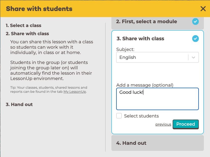Tick the Select students checkbox
The width and height of the screenshot is (210, 157).
[119, 116]
